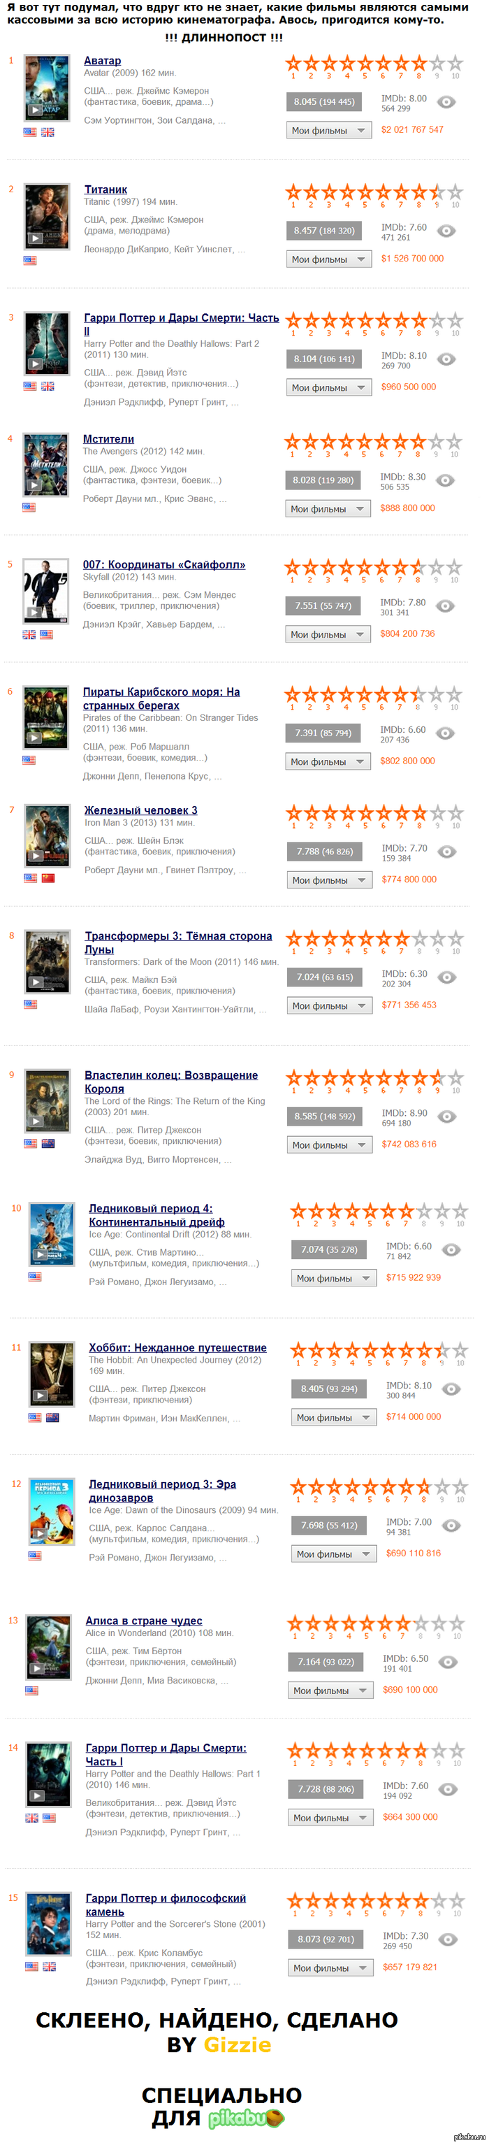Image resolution: width=489 pixels, height=2145 pixels.
Task: Click the 8.585 rating box for Lord of the Rings
Action: [324, 1117]
